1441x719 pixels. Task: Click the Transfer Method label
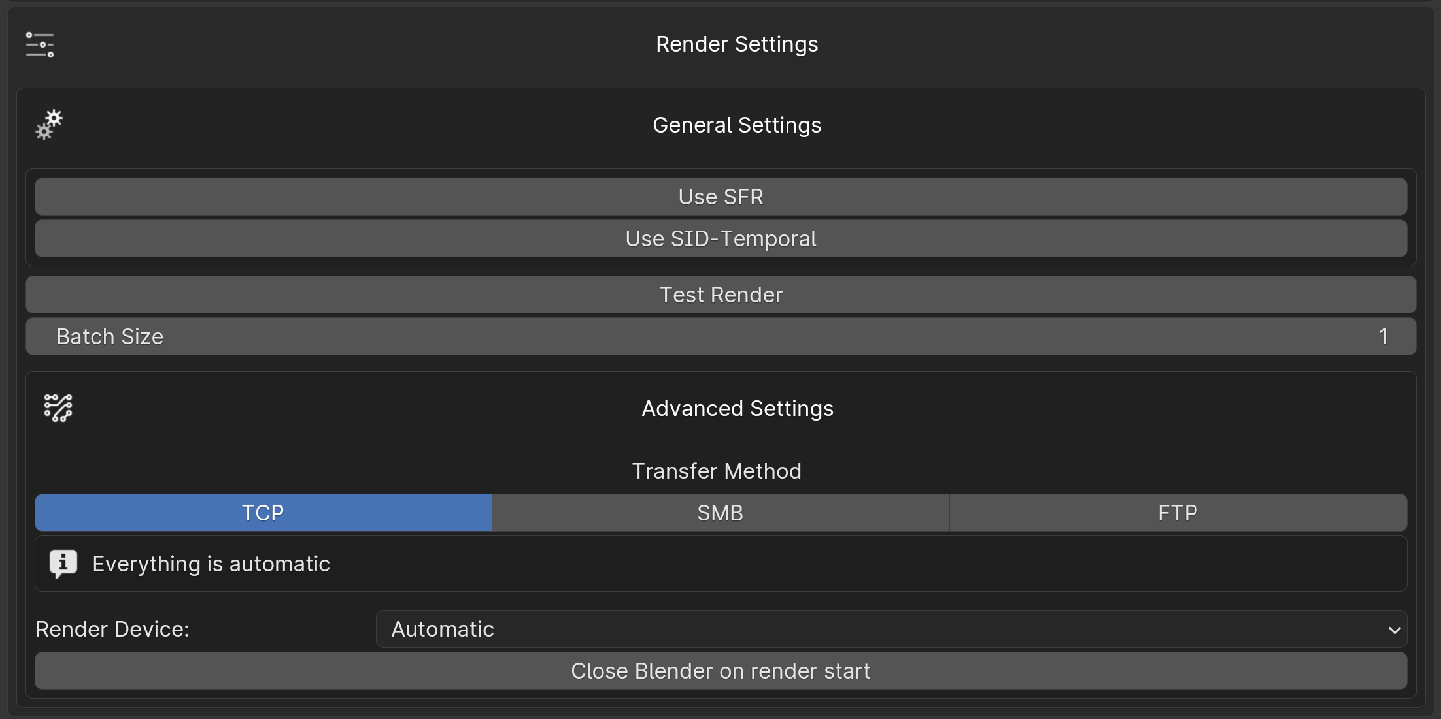717,471
